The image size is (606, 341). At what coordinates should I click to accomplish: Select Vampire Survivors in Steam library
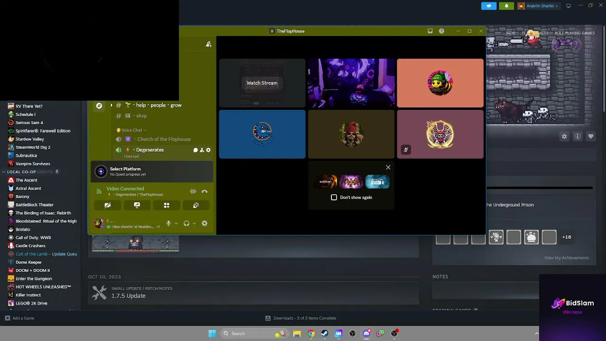pyautogui.click(x=33, y=164)
